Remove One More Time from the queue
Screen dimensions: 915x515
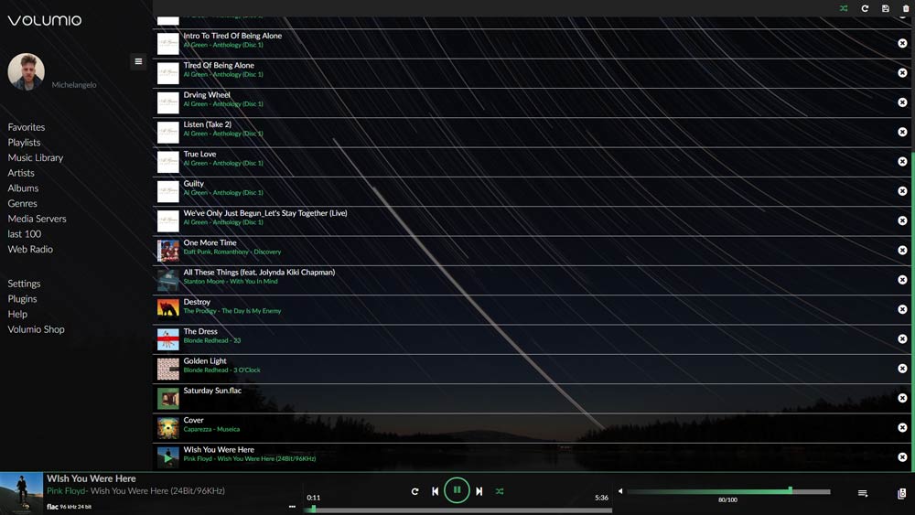(x=902, y=251)
